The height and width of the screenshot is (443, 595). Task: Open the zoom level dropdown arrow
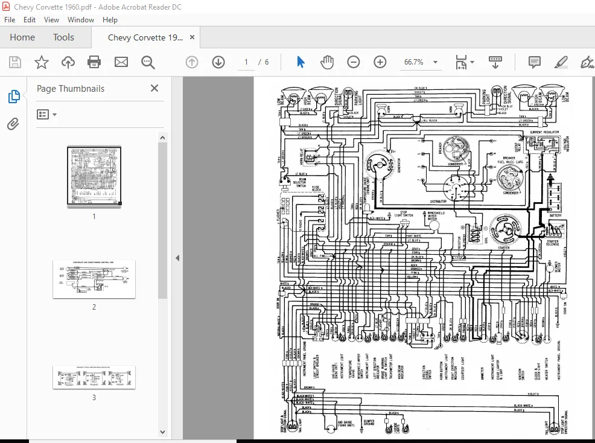click(x=435, y=62)
